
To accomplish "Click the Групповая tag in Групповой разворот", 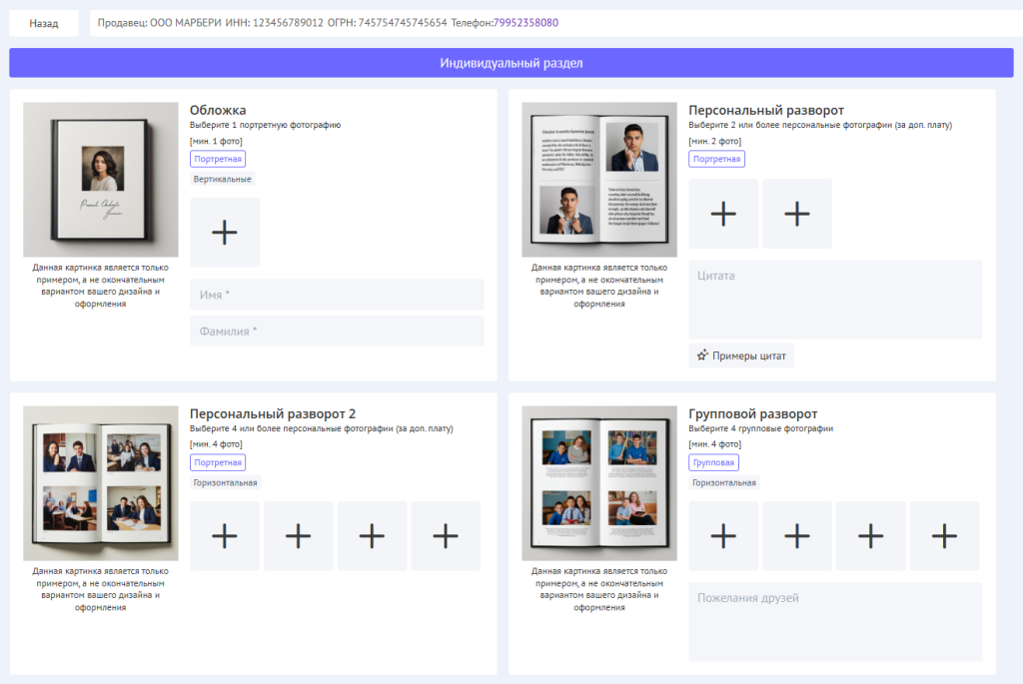I will click(713, 462).
